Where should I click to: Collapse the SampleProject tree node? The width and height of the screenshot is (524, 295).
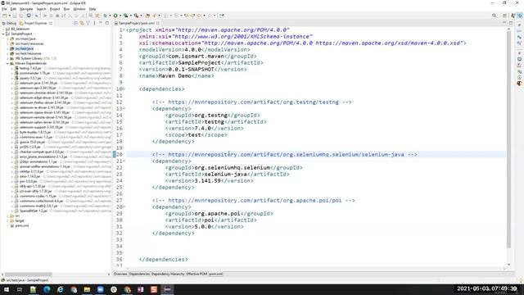[3, 34]
